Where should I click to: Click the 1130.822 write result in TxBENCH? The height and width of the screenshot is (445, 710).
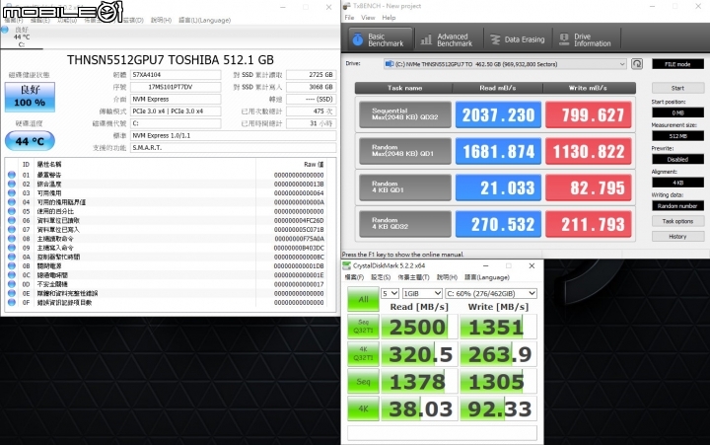[588, 151]
